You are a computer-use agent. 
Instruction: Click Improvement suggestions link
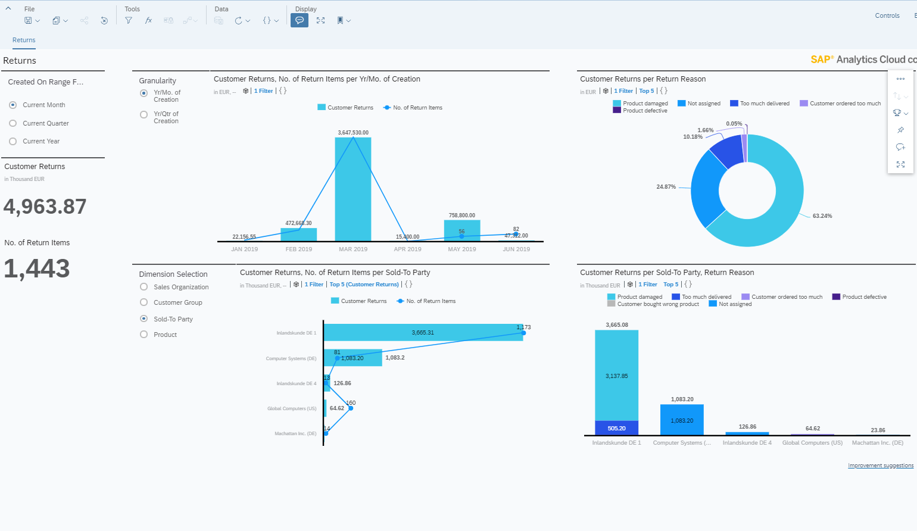tap(881, 466)
